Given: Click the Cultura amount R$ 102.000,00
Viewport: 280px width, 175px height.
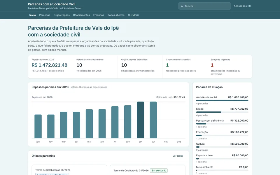Looking at the screenshot, I should click(x=239, y=144).
